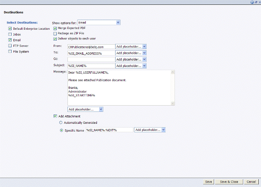Enable the File System destination checkbox

pyautogui.click(x=10, y=51)
